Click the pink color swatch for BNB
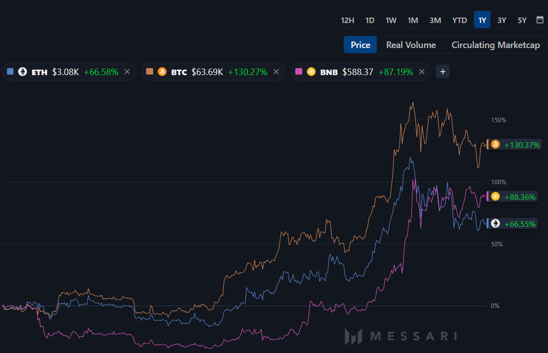 tap(299, 72)
